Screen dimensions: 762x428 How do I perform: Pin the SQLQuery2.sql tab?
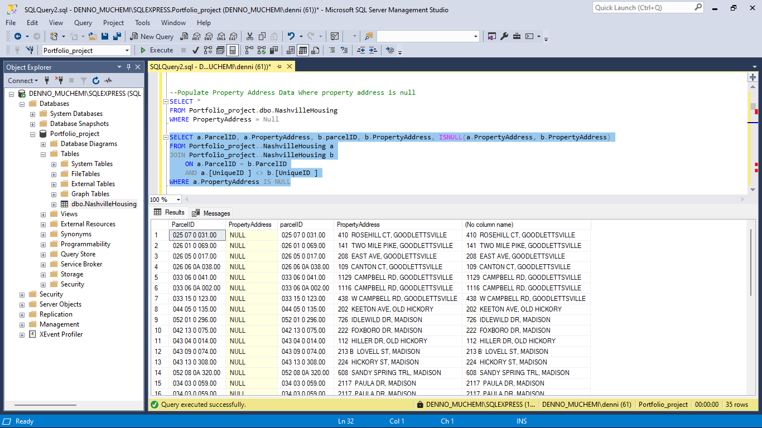pos(279,66)
